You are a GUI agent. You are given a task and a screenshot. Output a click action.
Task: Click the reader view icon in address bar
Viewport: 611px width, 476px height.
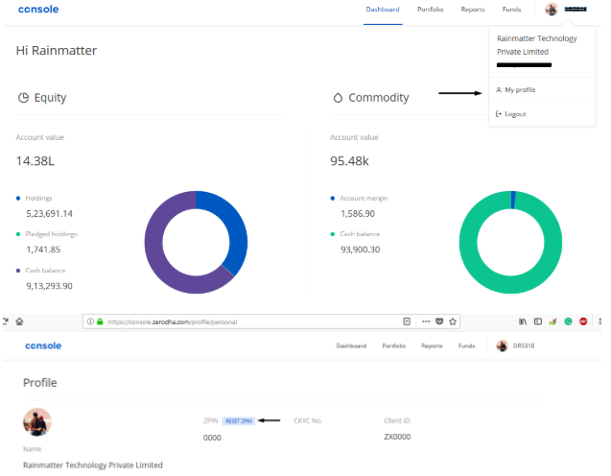point(407,321)
